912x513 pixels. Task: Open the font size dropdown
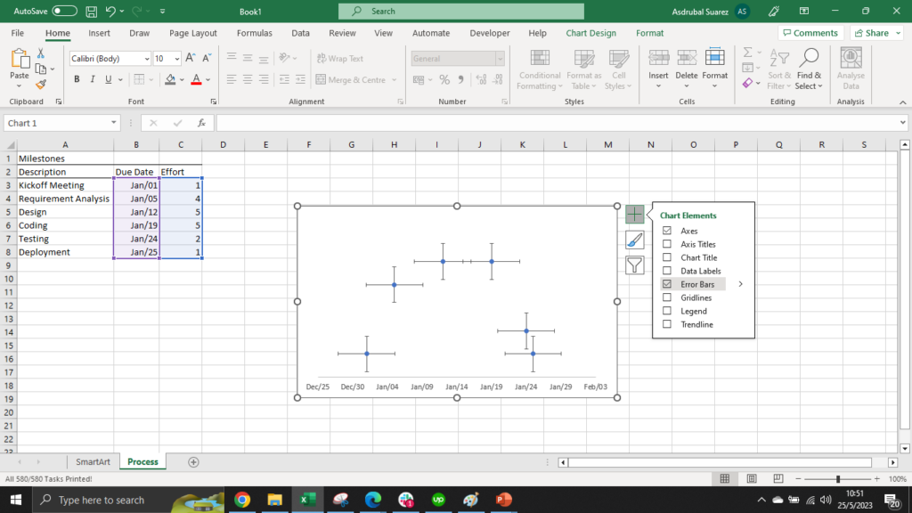[x=177, y=58]
